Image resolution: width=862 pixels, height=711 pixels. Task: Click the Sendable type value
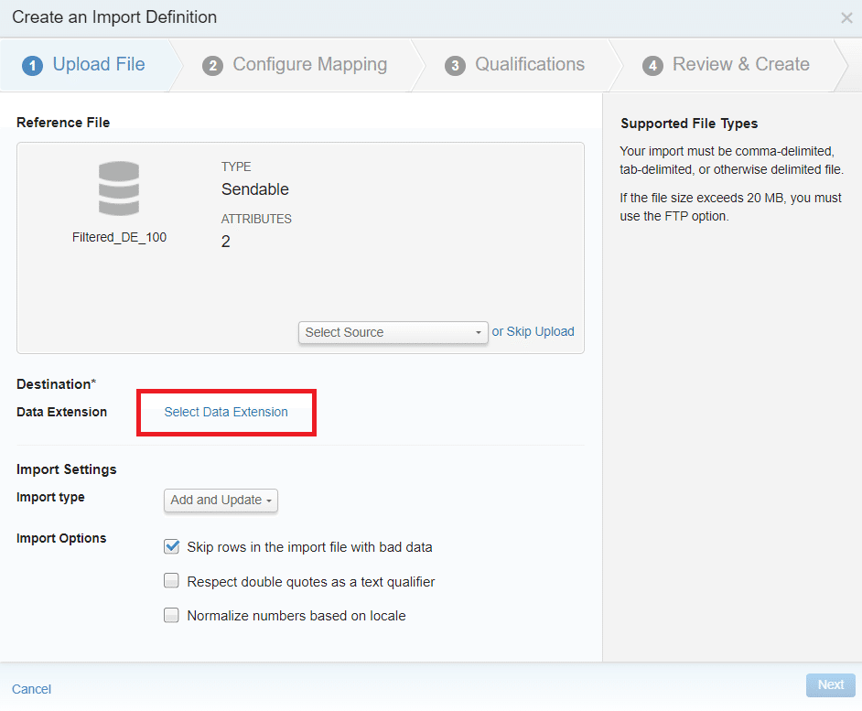pos(255,189)
